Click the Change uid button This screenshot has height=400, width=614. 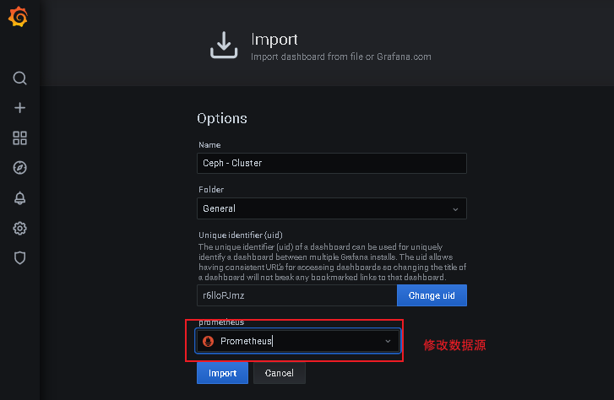click(432, 295)
